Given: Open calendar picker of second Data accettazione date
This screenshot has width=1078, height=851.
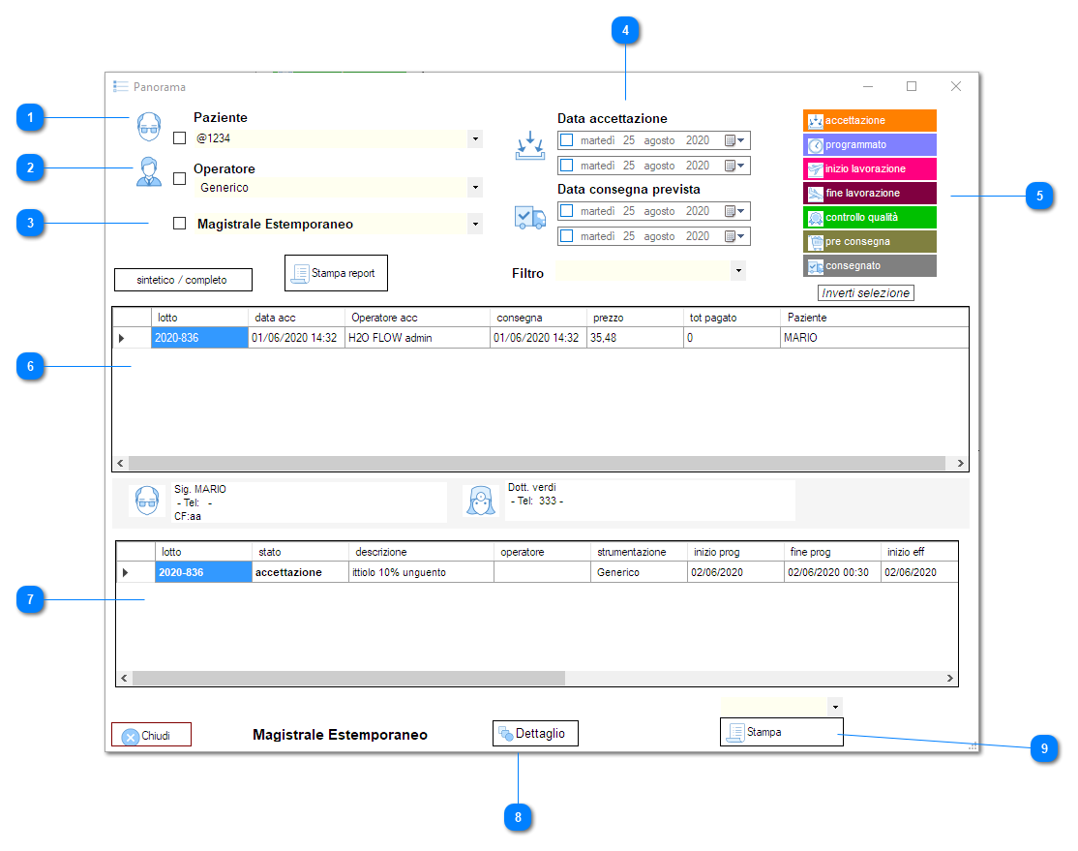Looking at the screenshot, I should tap(734, 166).
